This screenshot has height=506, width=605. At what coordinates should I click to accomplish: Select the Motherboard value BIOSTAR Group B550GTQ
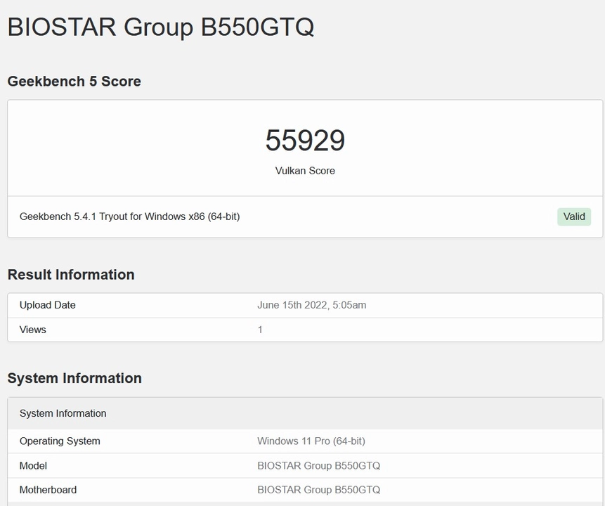(319, 490)
